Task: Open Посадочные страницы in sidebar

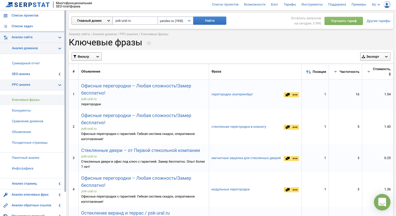Action: [x=30, y=143]
